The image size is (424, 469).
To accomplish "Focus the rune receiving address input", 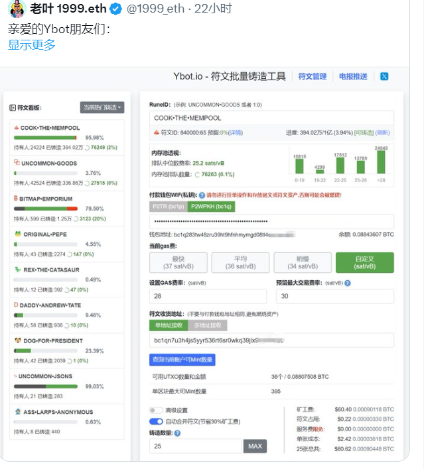I will pos(271,340).
